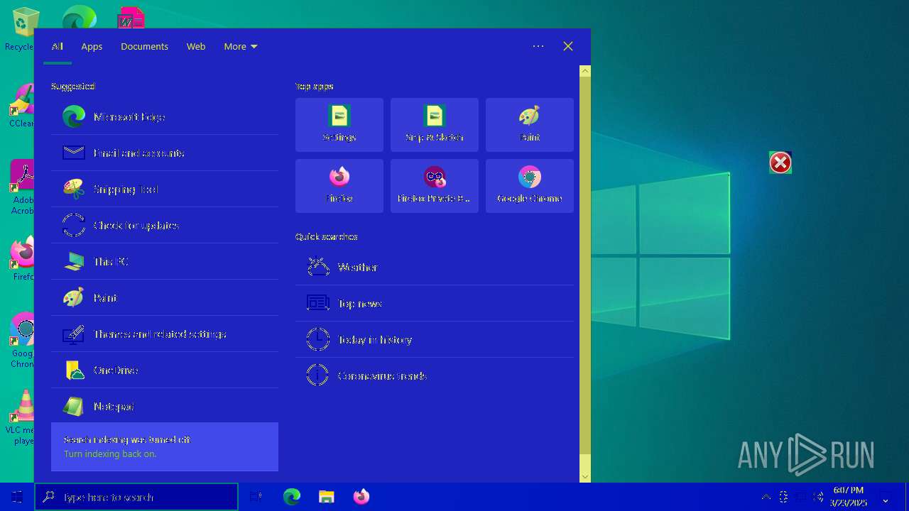This screenshot has width=909, height=511.
Task: Open Themes and related settings
Action: click(x=165, y=334)
